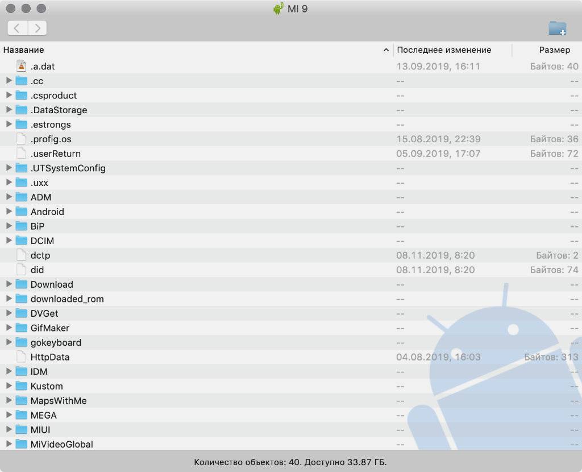This screenshot has width=582, height=472.
Task: Click the Android folder icon
Action: tap(22, 212)
